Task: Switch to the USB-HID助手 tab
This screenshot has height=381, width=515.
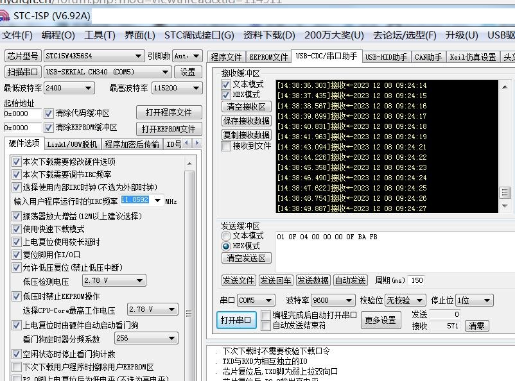Action: (x=386, y=57)
